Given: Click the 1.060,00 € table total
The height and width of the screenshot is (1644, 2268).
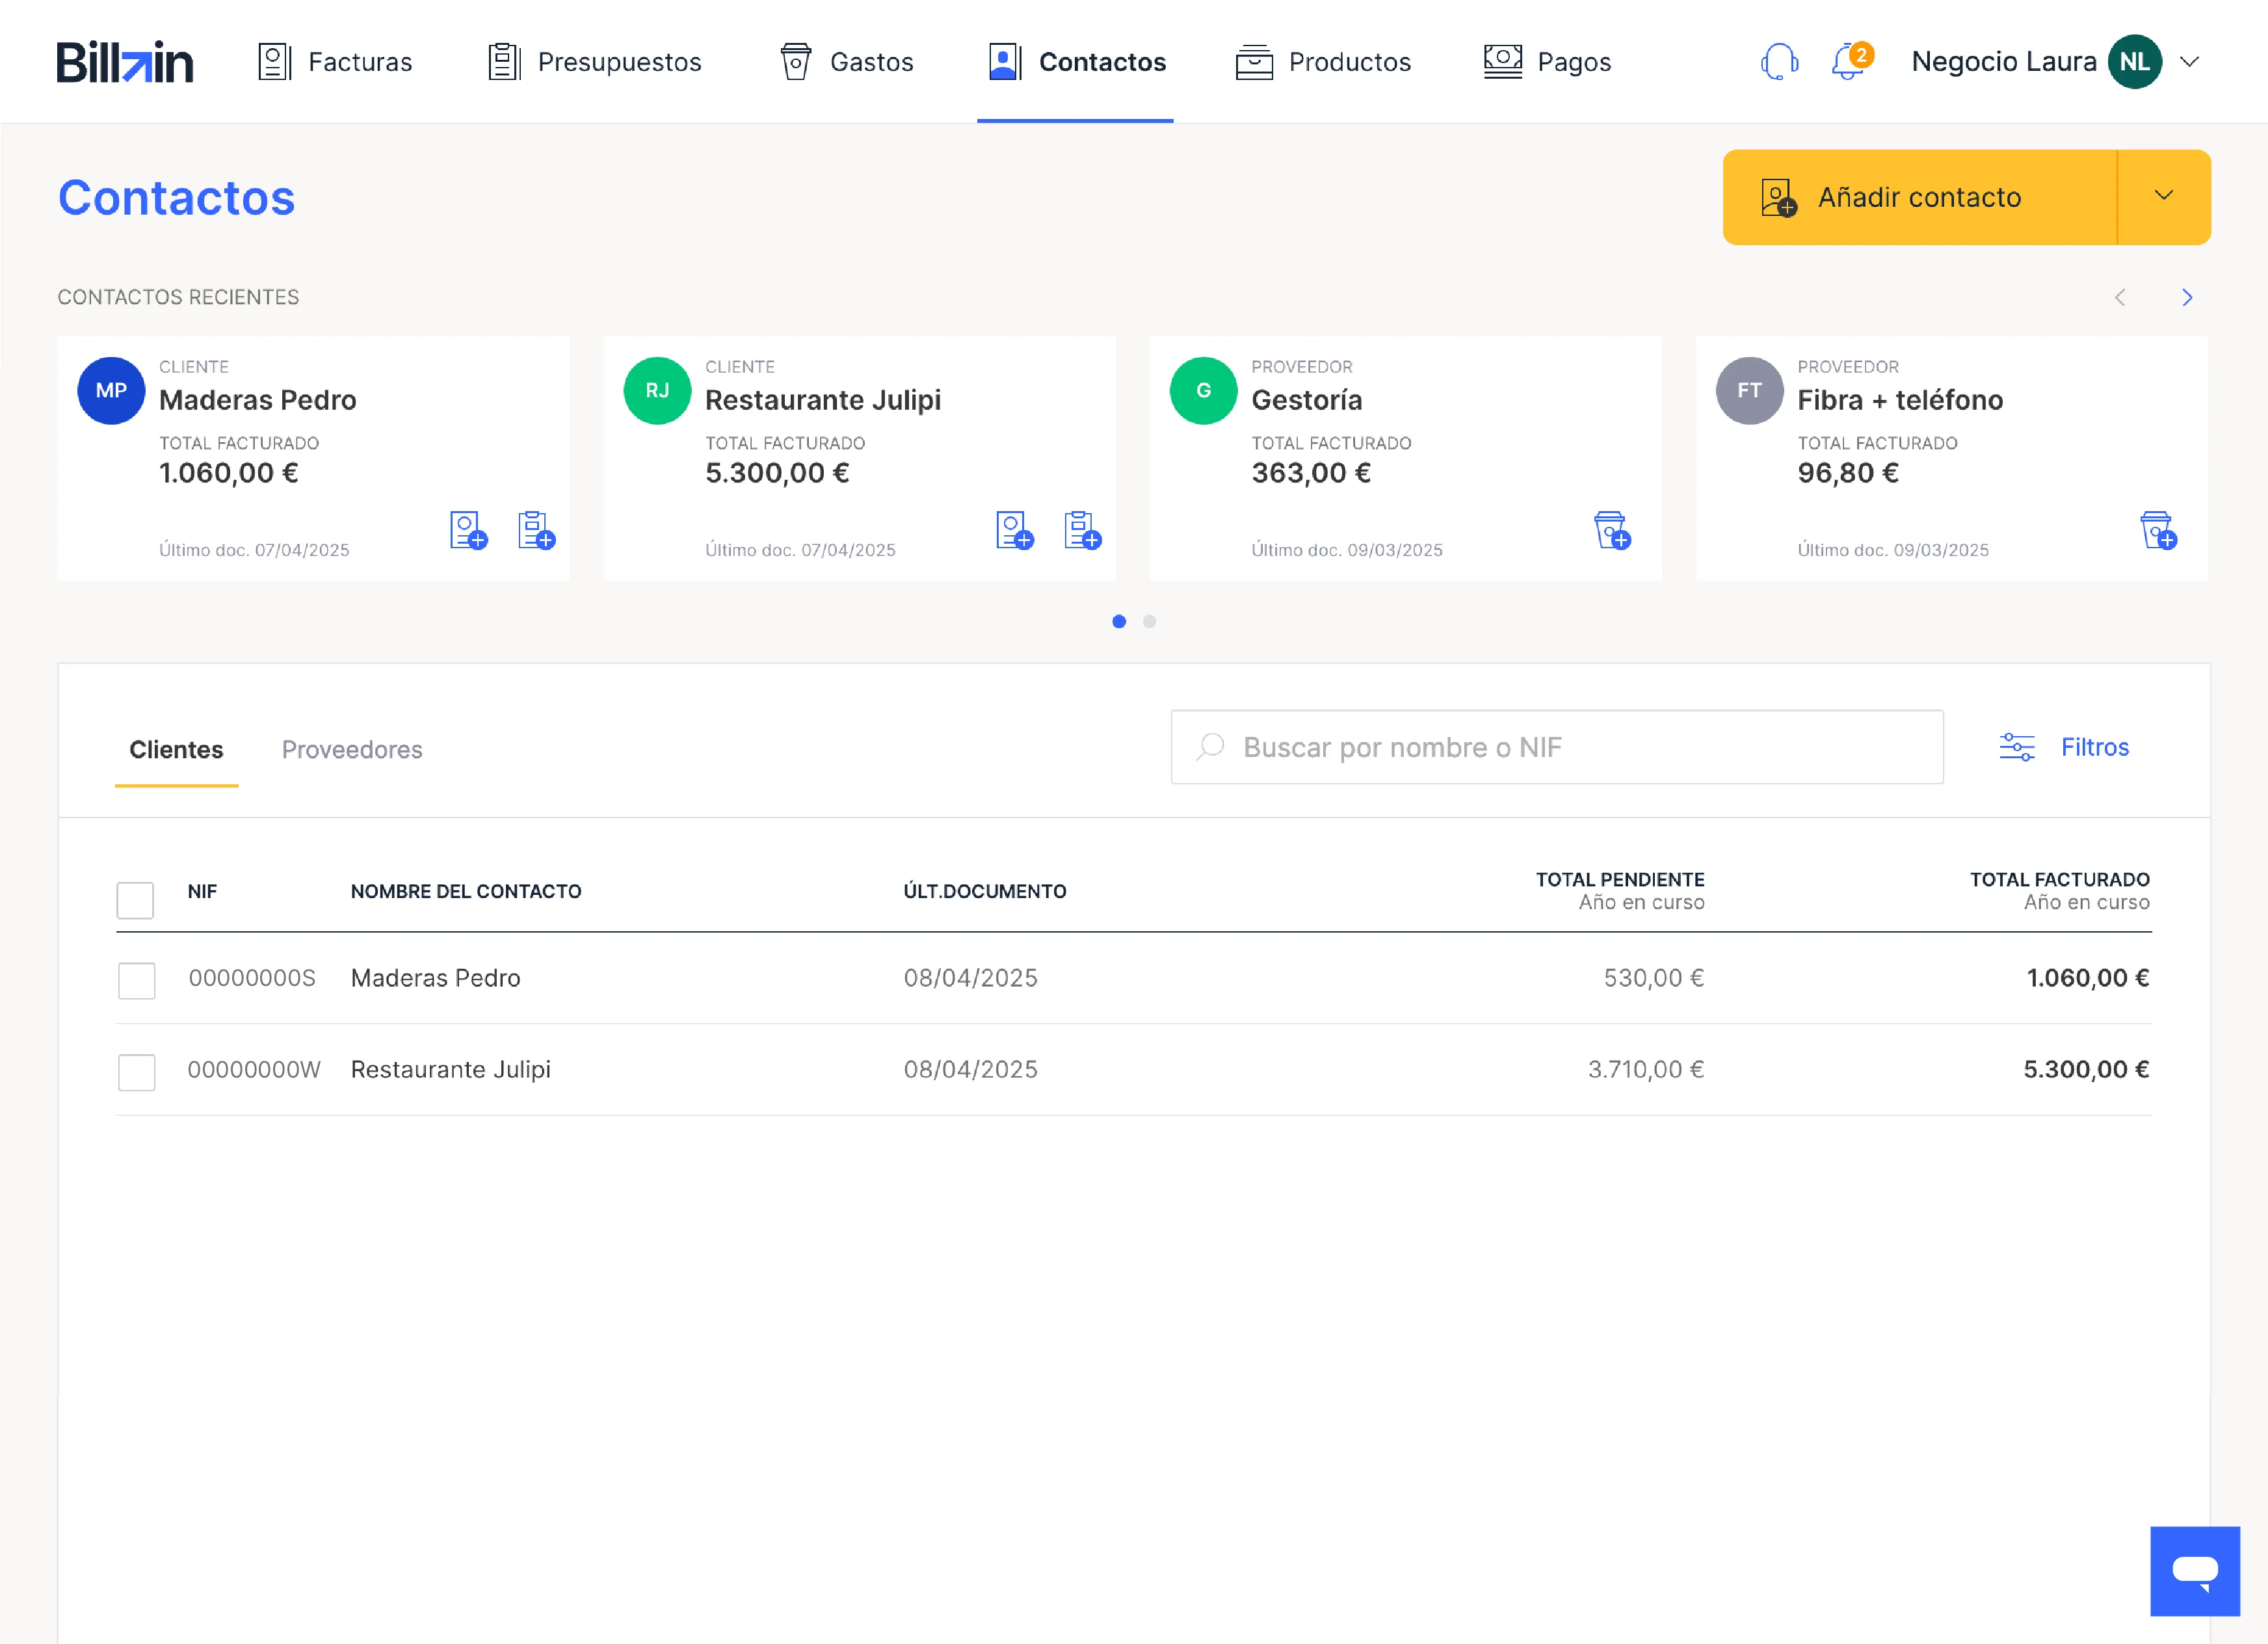Looking at the screenshot, I should click(x=2088, y=978).
